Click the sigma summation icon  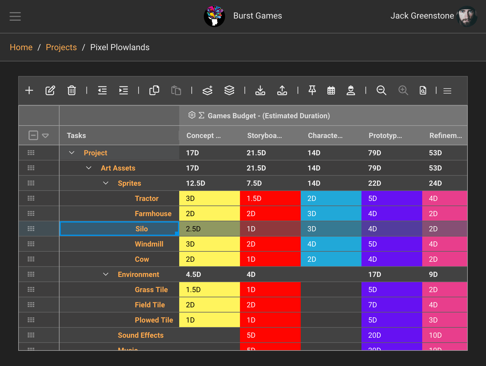click(x=201, y=116)
